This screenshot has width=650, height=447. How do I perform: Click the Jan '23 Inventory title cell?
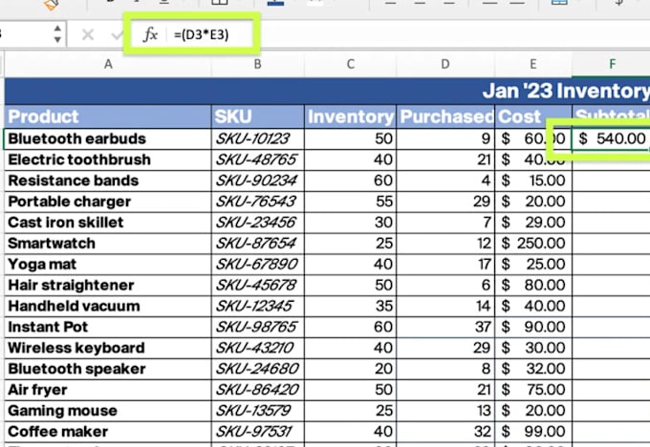(x=564, y=91)
